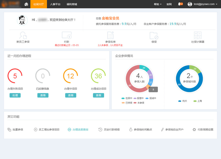Open the 福利商城 tab

72,4
